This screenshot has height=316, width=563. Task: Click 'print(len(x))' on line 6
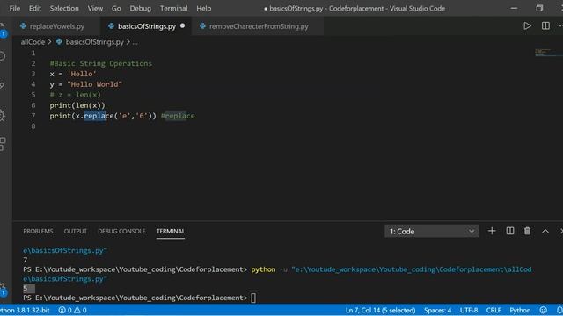click(77, 105)
